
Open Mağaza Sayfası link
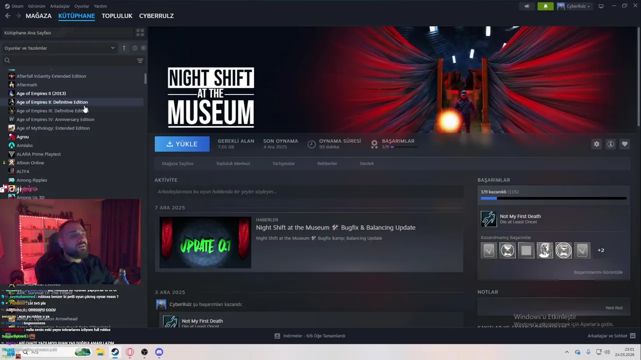tap(177, 163)
